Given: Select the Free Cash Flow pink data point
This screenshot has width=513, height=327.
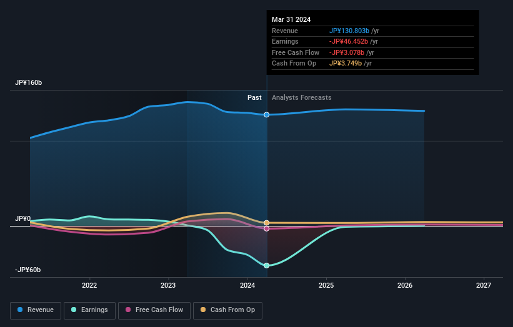Looking at the screenshot, I should point(267,228).
